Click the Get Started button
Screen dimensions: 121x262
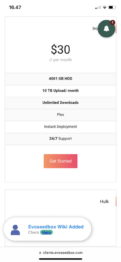(x=61, y=161)
